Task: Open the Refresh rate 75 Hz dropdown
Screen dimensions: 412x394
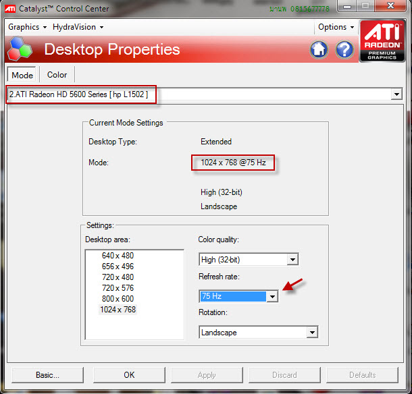Action: coord(238,296)
